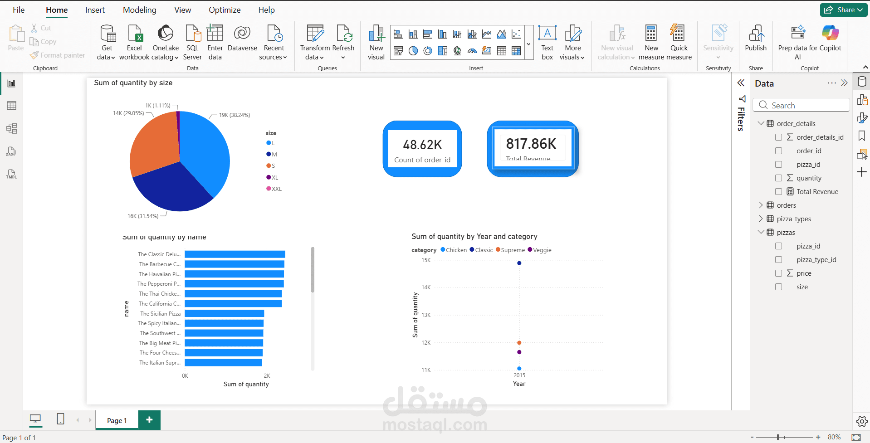Expand the visuals gallery dropdown arrow
Screen dimensions: 870x443
[x=529, y=44]
